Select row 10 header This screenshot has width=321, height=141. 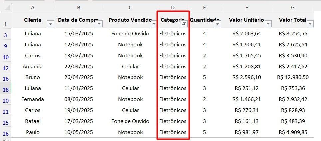pyautogui.click(x=6, y=56)
